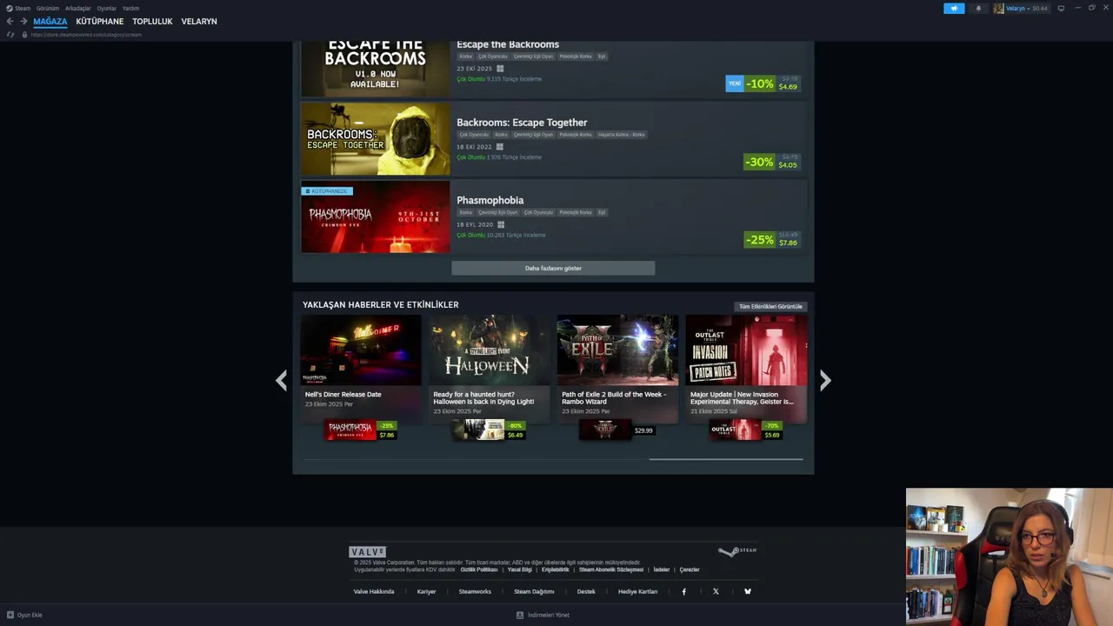Show next events with the right carousel arrow

[x=825, y=380]
